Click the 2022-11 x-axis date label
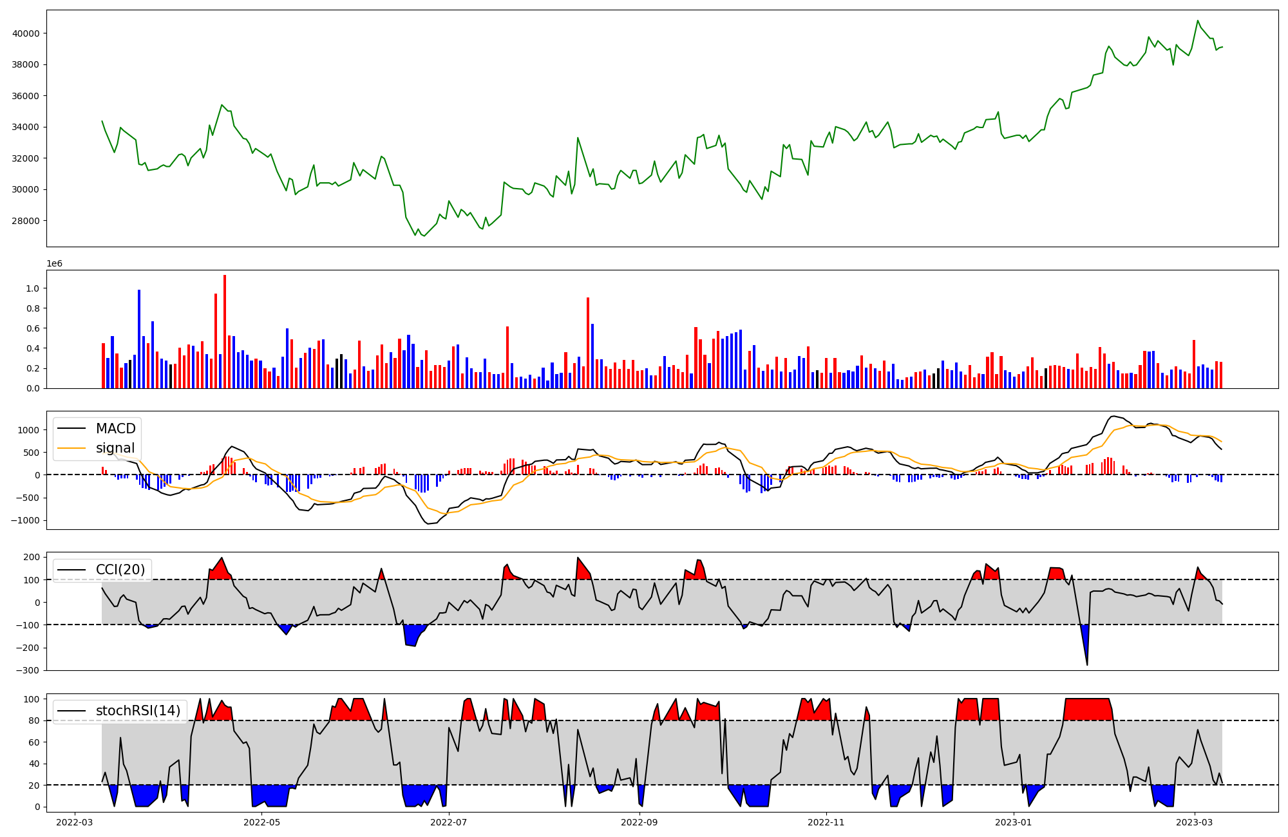The height and width of the screenshot is (837, 1288). click(826, 822)
